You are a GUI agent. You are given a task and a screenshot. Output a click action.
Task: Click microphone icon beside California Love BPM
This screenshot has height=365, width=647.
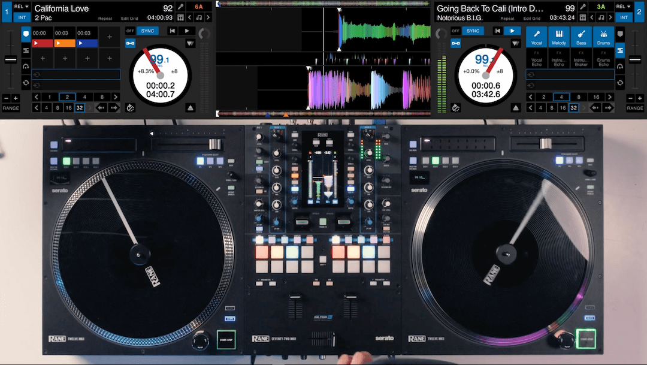tap(181, 7)
